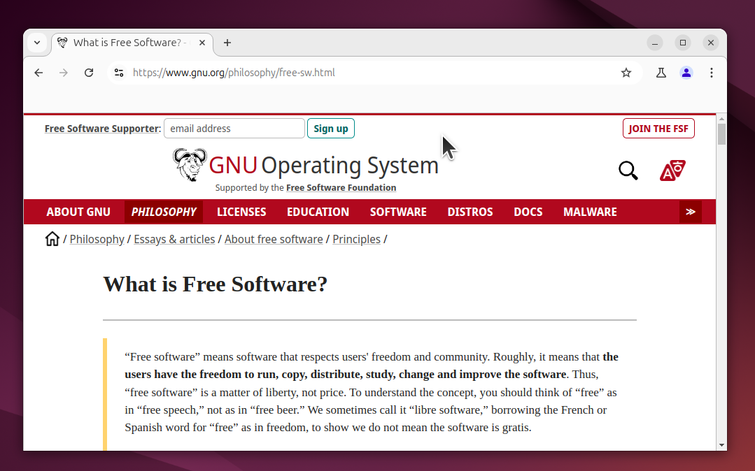The width and height of the screenshot is (755, 471).
Task: Click the Sign up button
Action: (x=331, y=129)
